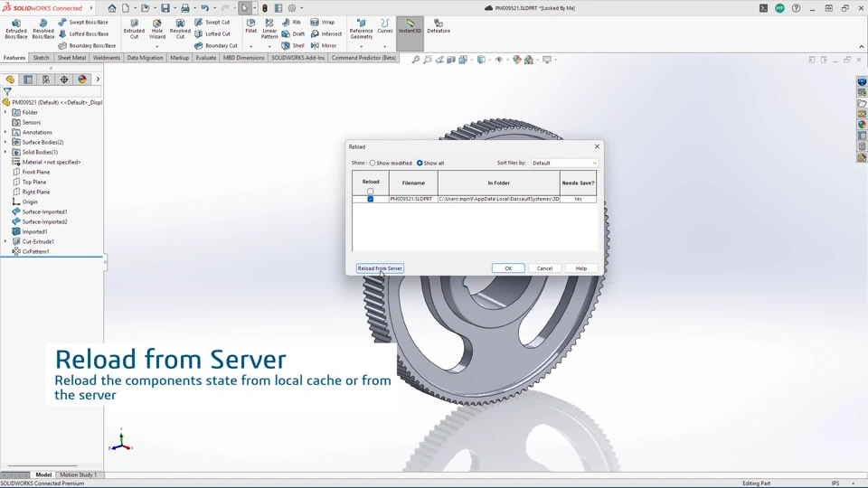Expand manager panel tabs chevron

pos(98,80)
